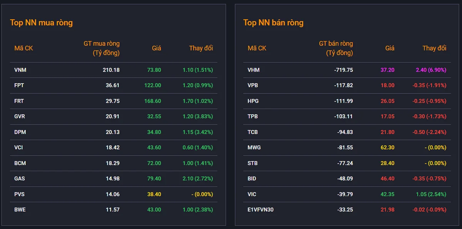The image size is (462, 229).
Task: Select the VCI ticker
Action: [19, 148]
